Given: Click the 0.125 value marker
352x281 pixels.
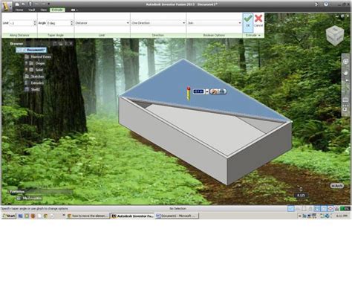Looking at the screenshot, I should pos(301,196).
